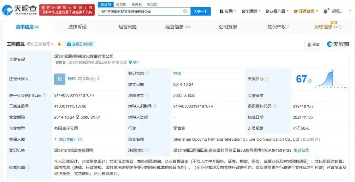Switch to the 查老板 search tab

coord(121,4)
